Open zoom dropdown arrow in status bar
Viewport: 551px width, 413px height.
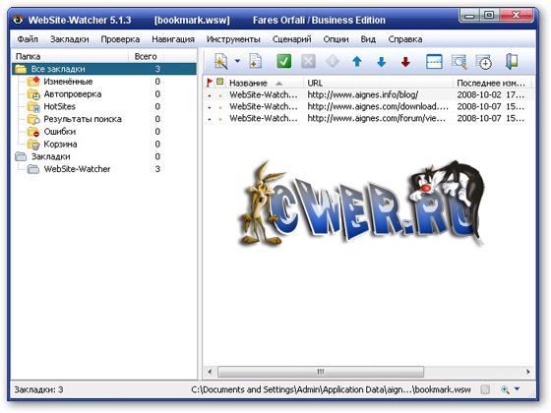[517, 388]
